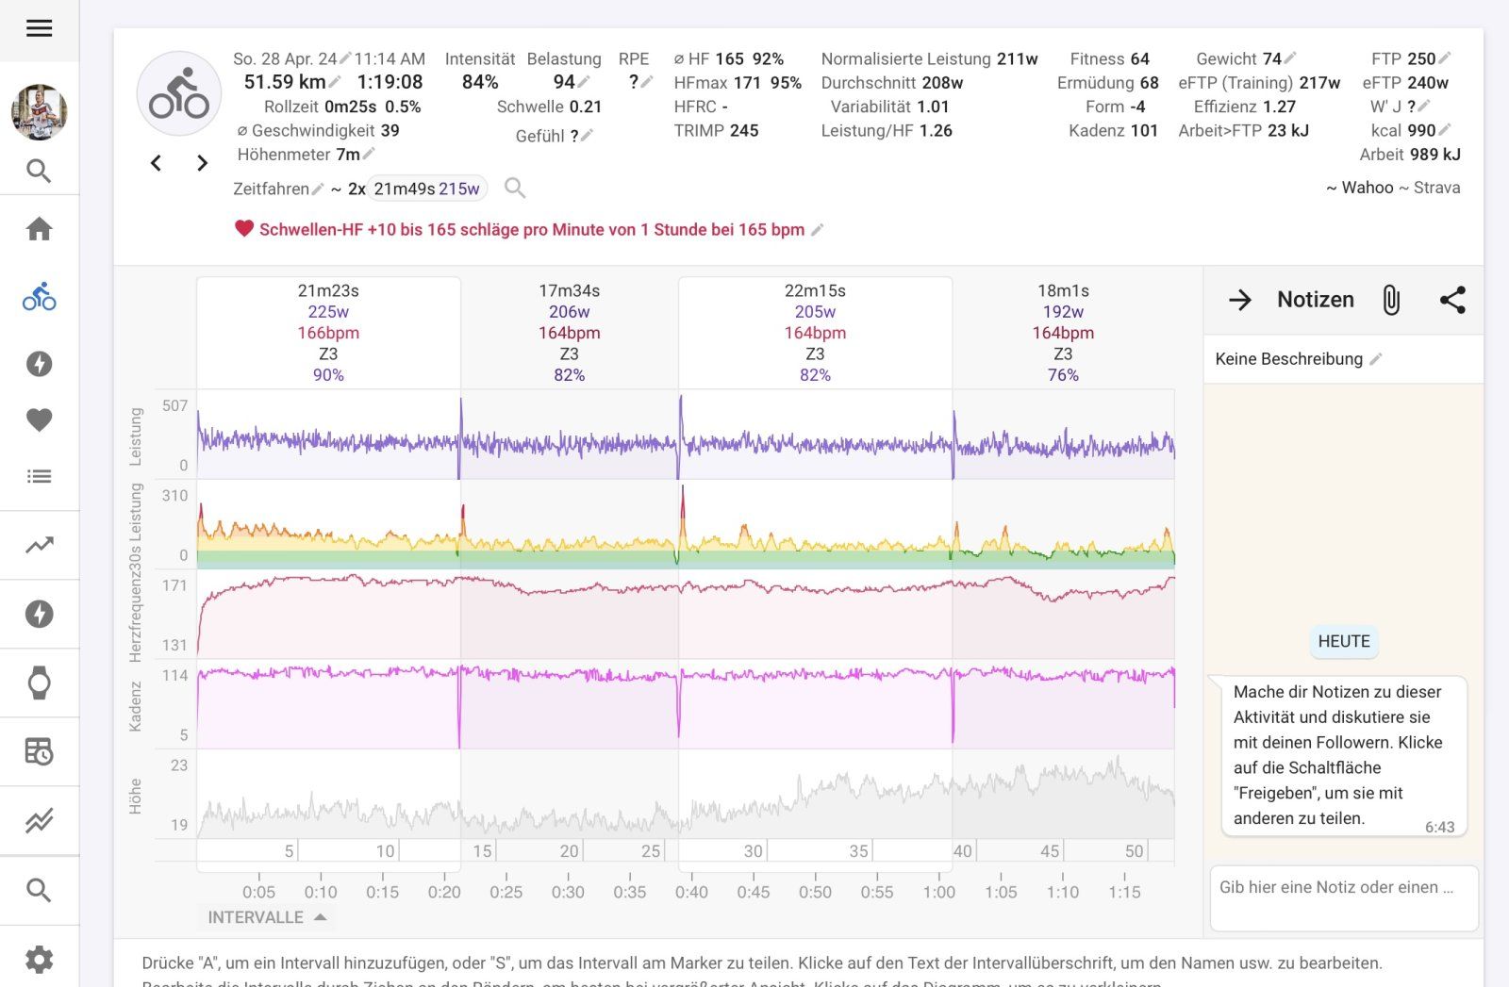
Task: Open the Strava source link
Action: coord(1436,188)
